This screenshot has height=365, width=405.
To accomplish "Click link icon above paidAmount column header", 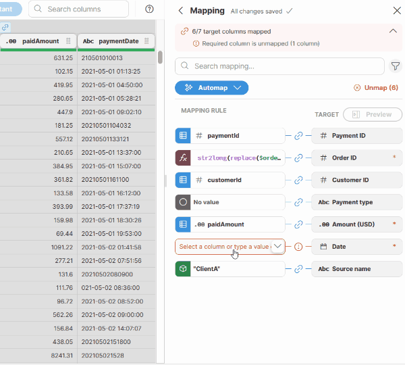I will [x=5, y=27].
